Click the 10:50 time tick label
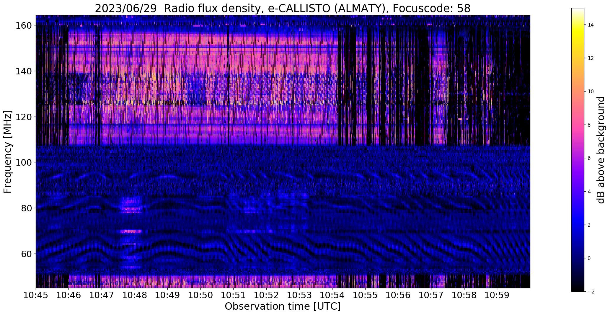610x315 pixels. click(200, 295)
